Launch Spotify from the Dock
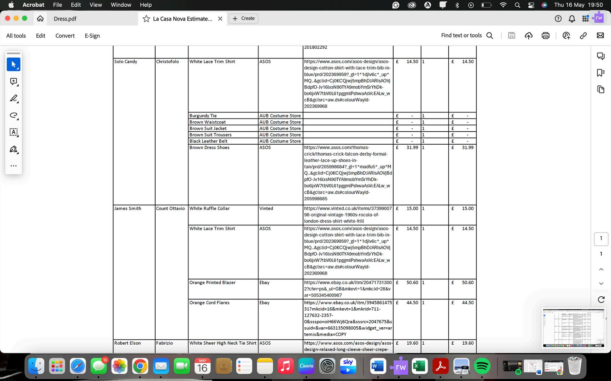The image size is (611, 381). 482,367
